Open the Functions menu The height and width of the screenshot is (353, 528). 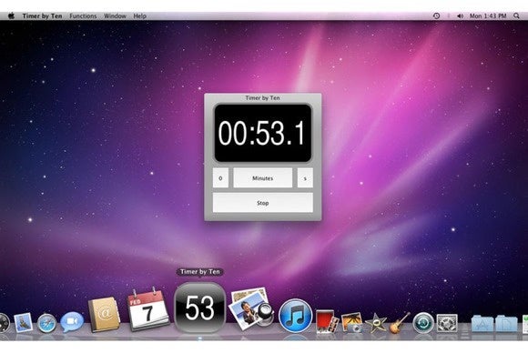pos(83,15)
